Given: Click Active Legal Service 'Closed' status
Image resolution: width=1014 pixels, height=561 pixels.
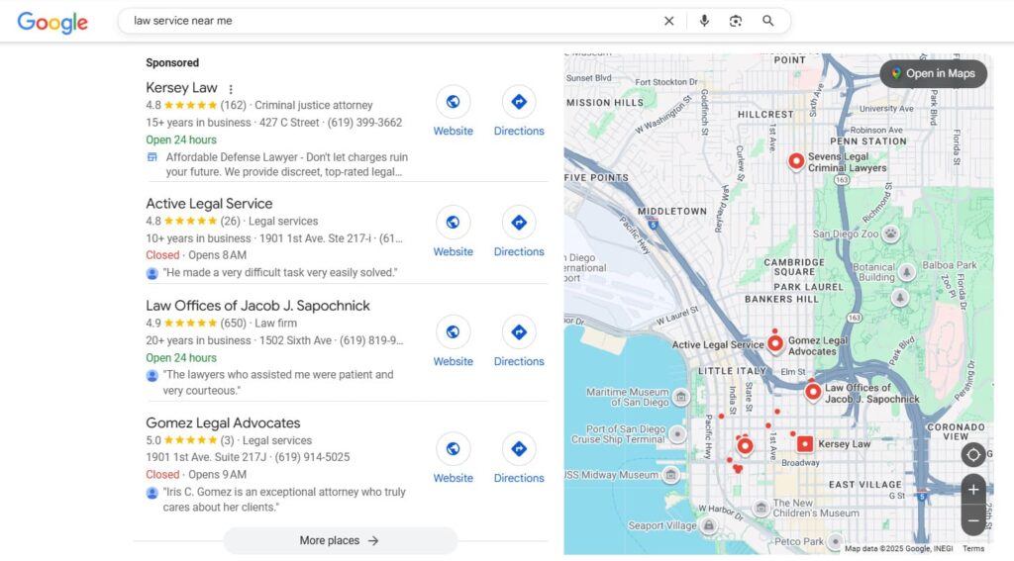Looking at the screenshot, I should 162,255.
